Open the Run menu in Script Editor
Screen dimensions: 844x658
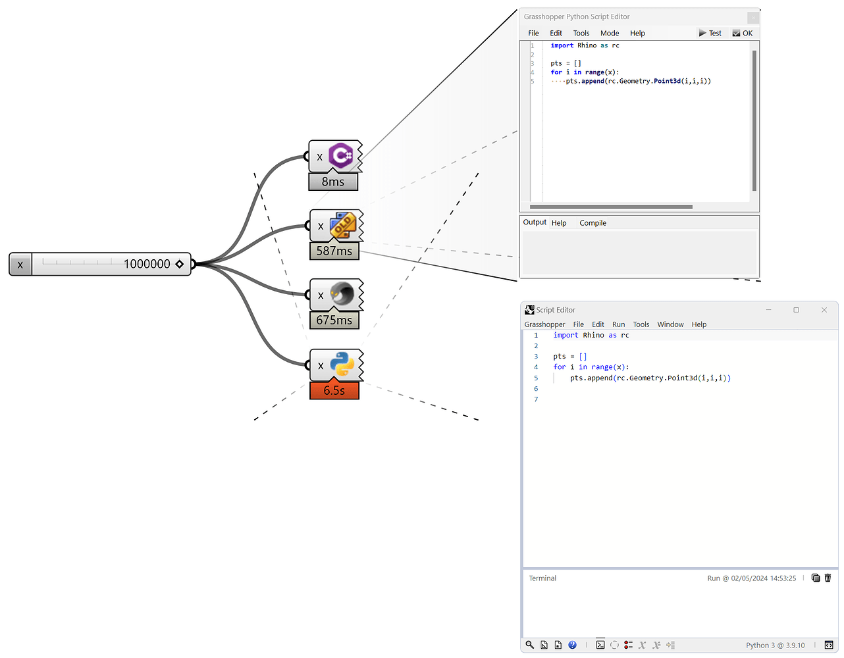coord(618,324)
